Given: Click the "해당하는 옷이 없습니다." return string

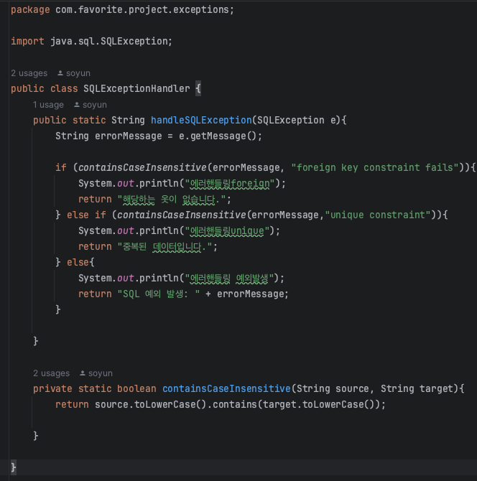Looking at the screenshot, I should 172,200.
